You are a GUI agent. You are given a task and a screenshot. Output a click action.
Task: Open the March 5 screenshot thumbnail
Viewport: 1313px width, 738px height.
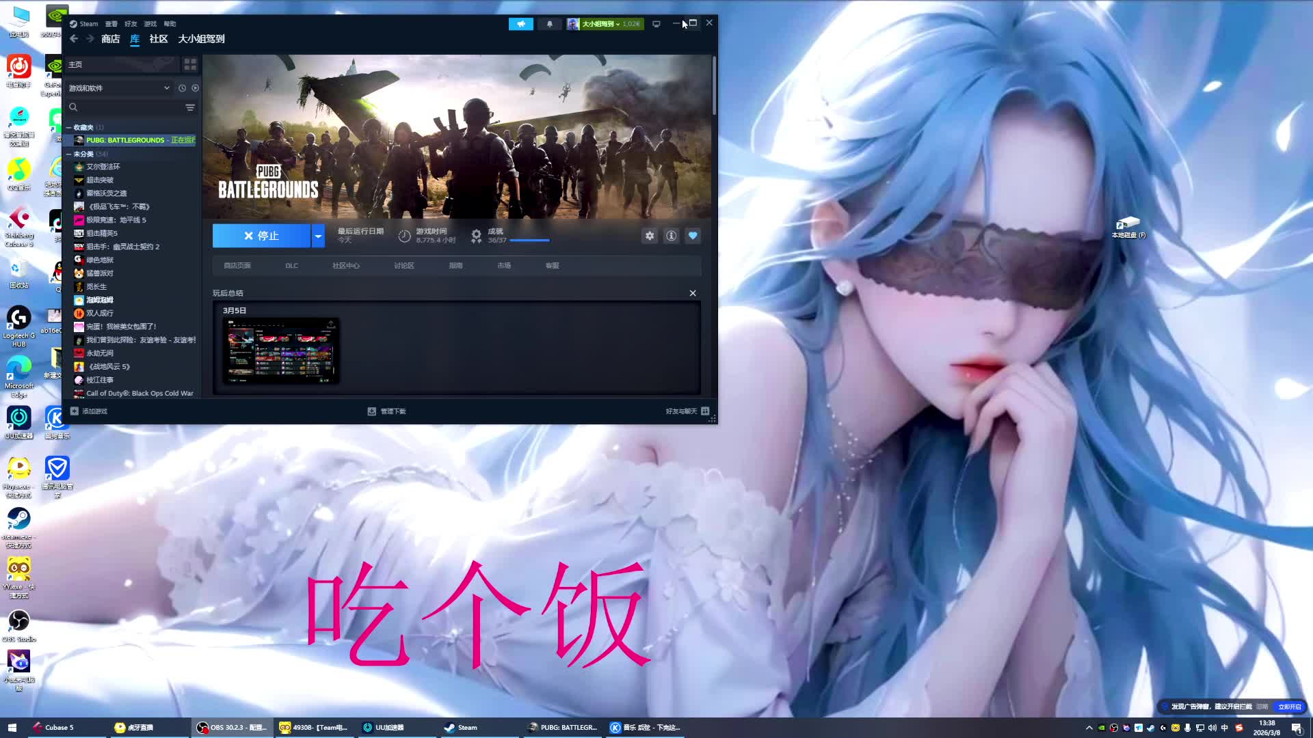[281, 351]
